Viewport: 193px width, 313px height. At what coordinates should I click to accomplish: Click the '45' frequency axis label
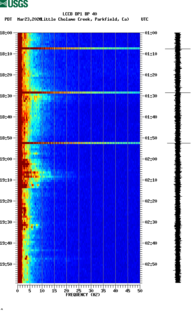(x=128, y=291)
